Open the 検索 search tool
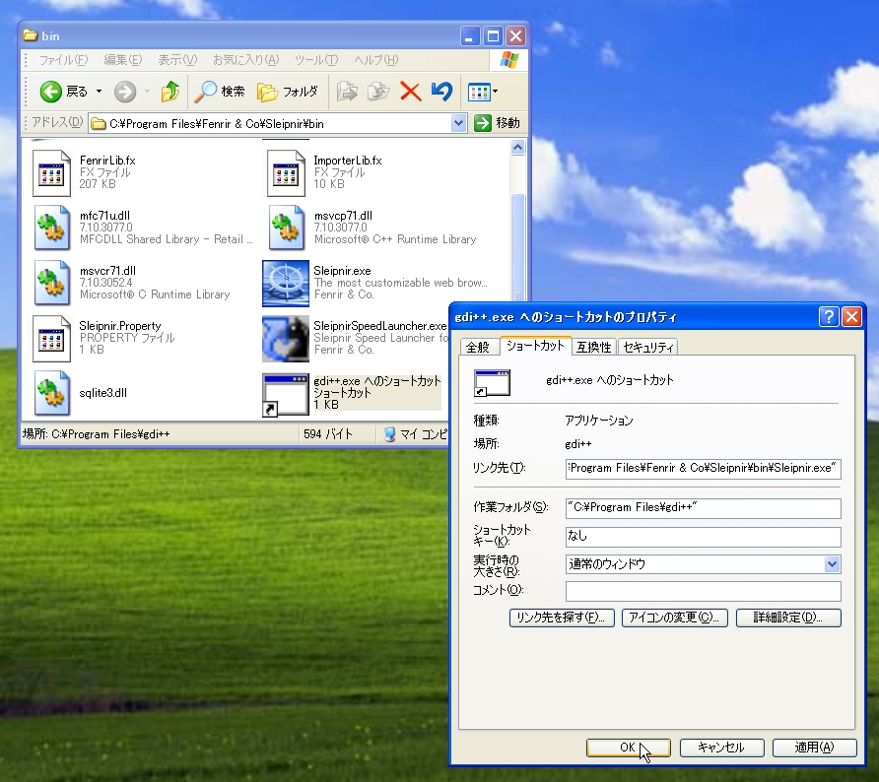 pos(220,92)
